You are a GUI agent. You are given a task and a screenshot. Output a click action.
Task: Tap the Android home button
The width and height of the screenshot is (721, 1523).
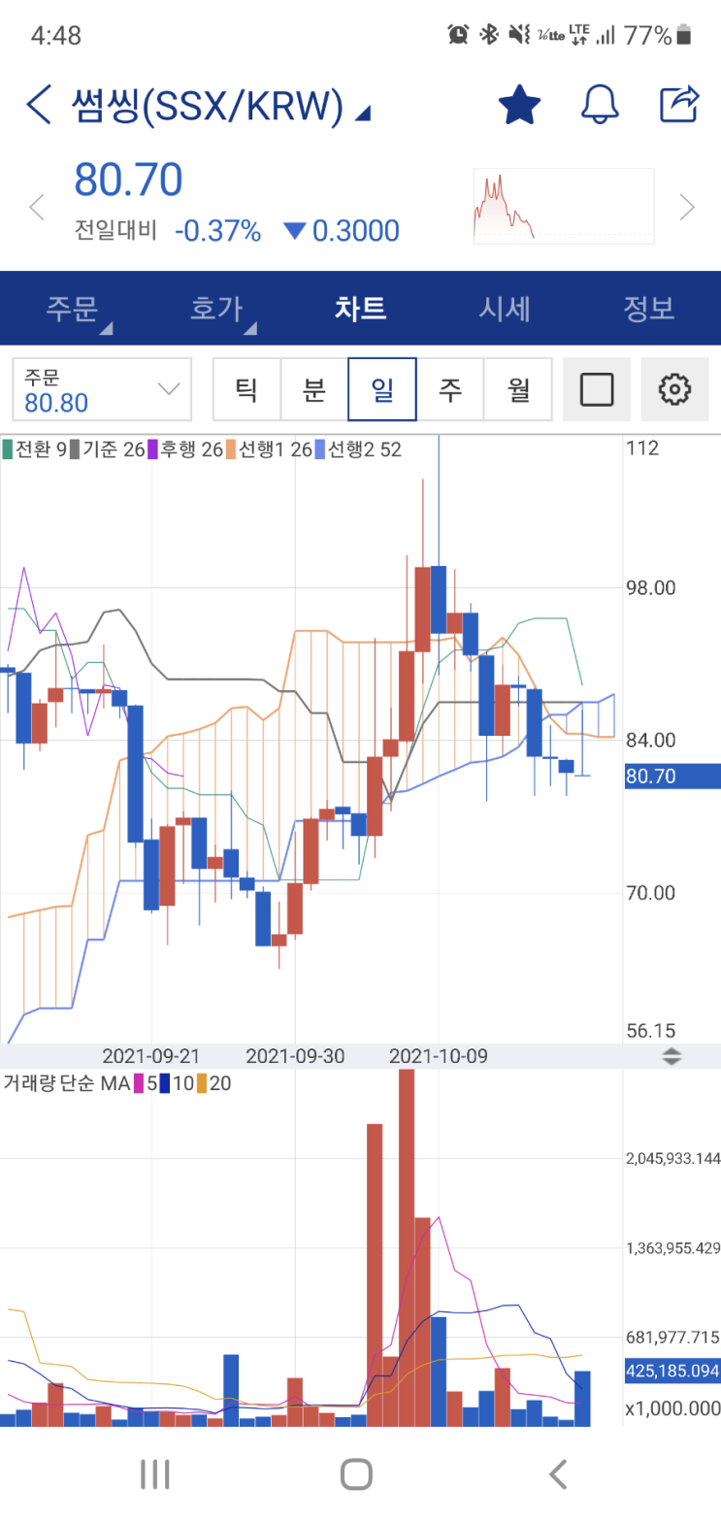pyautogui.click(x=356, y=1474)
